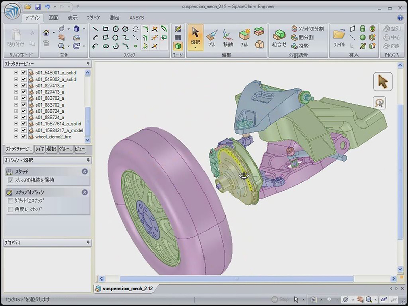Enable the 角度にスナップ checkbox
Viewport: 408px width, 306px height.
[x=11, y=209]
